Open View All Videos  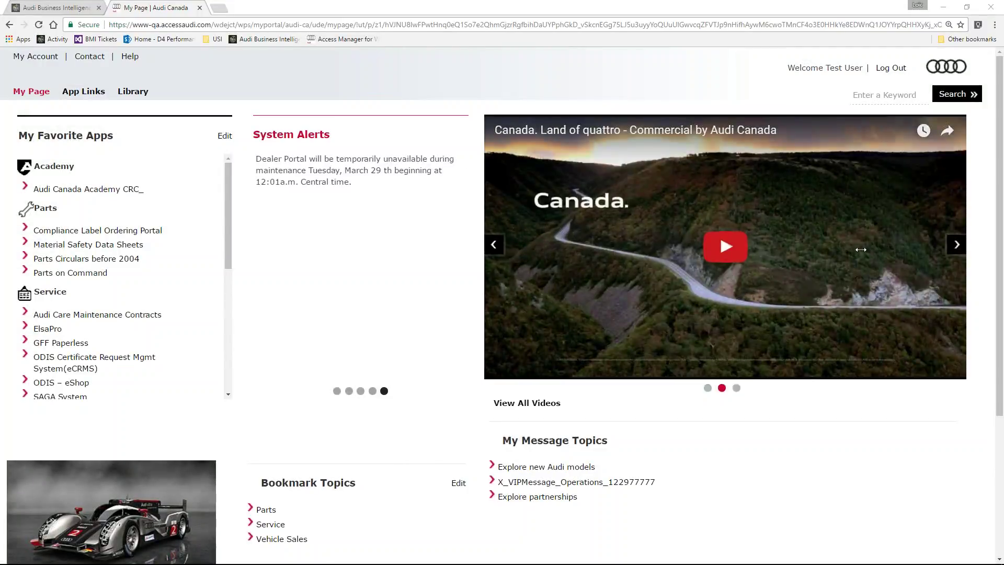click(x=527, y=403)
